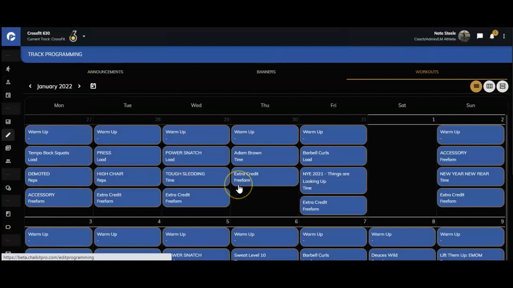
Task: Open Barbell Curls card on Friday 7
Action: pos(333,255)
